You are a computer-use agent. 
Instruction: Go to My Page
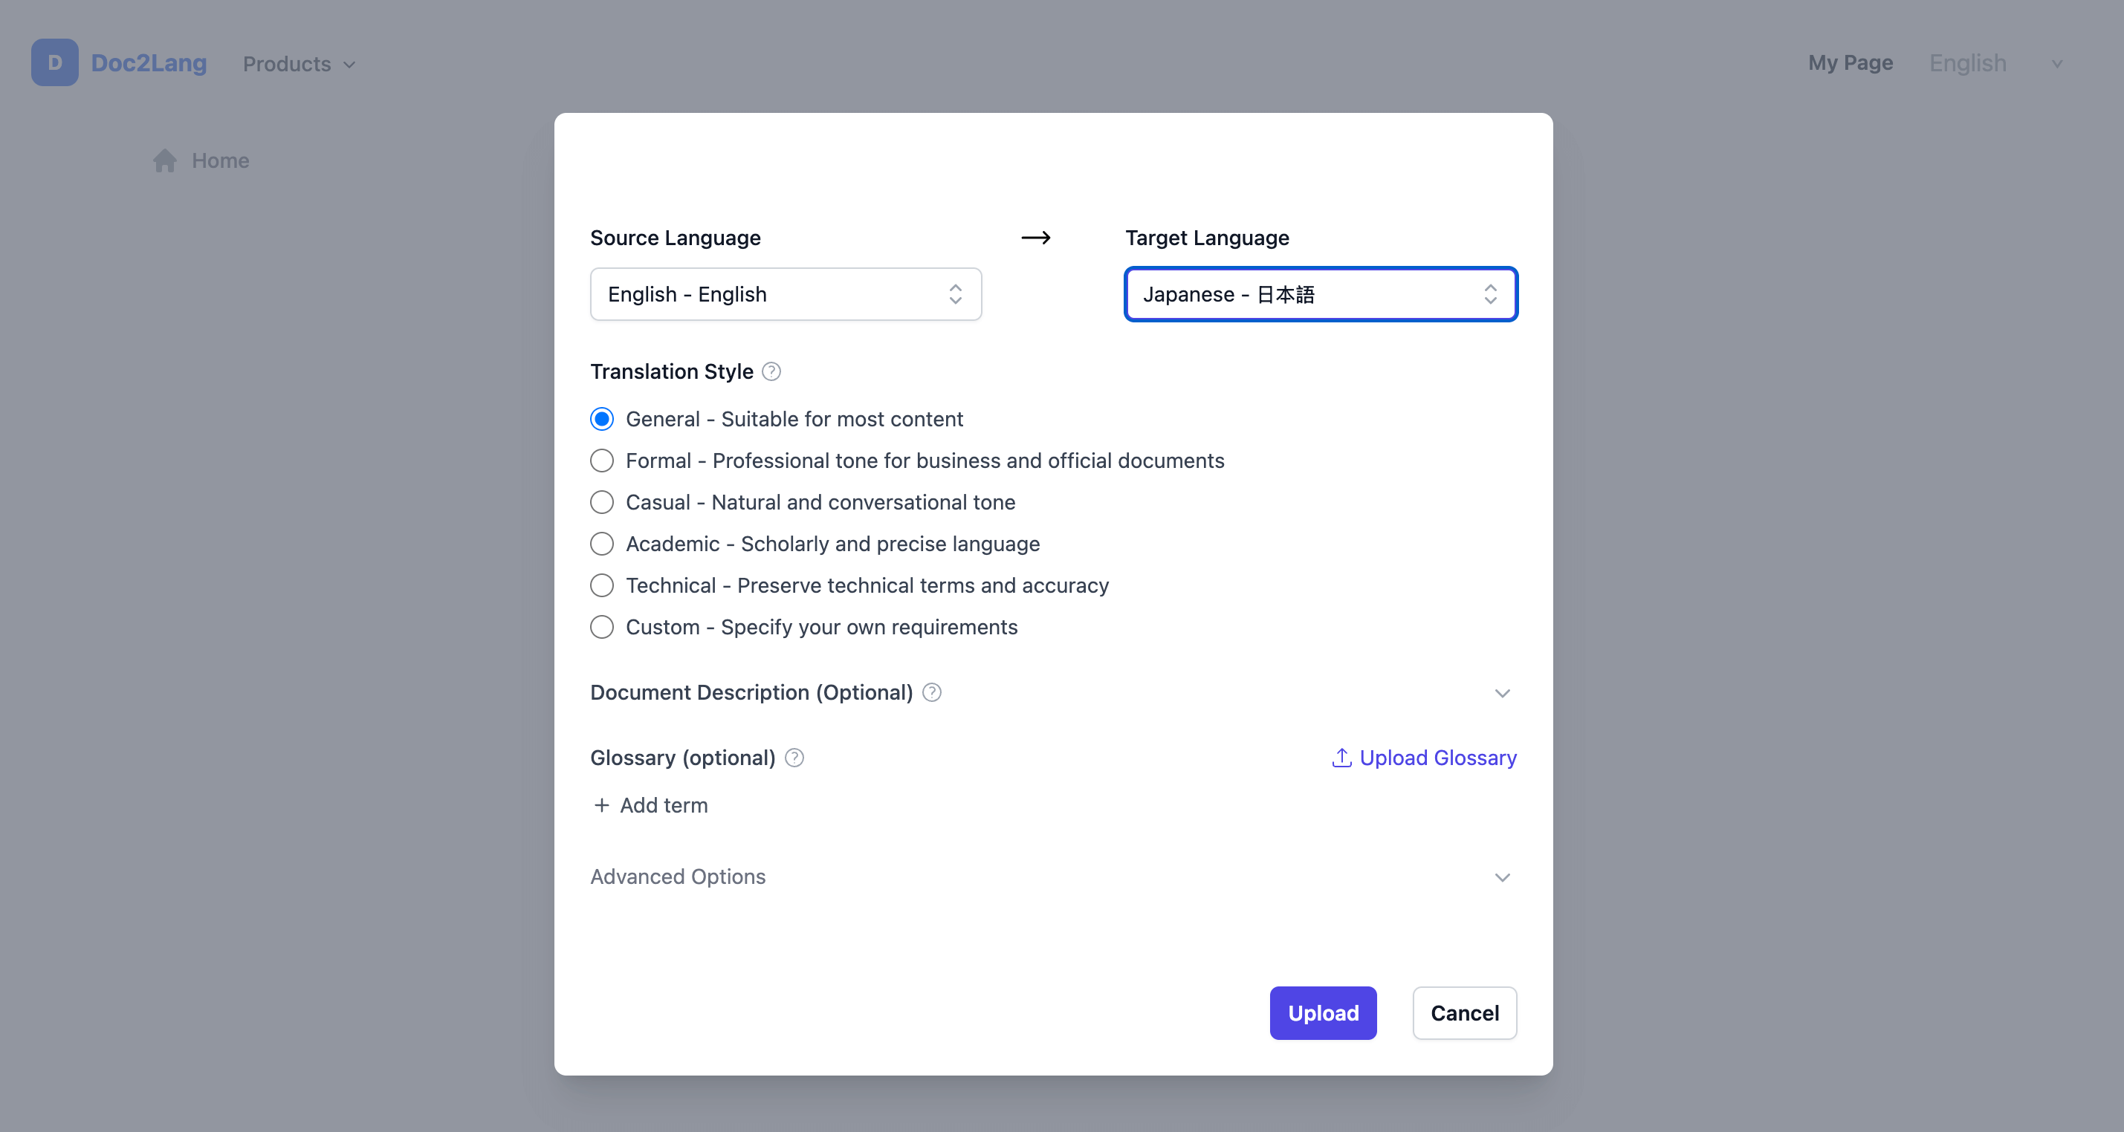(x=1850, y=62)
